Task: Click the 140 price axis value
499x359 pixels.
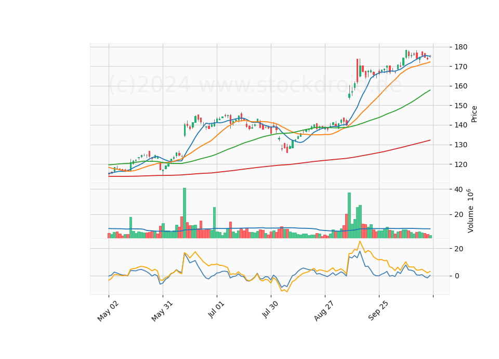Action: [461, 125]
